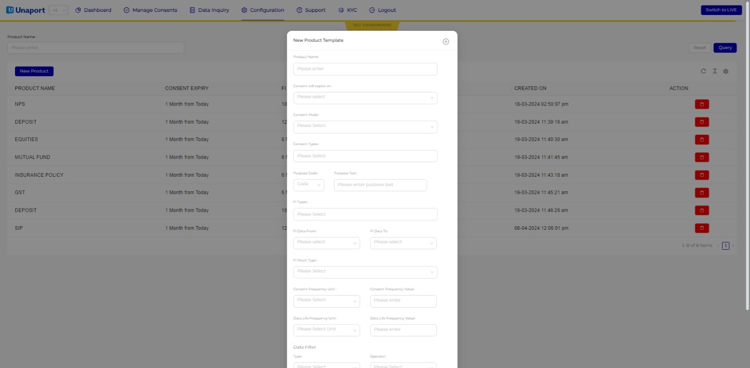Open the table column settings gear
Viewport: 750px width, 368px height.
[x=725, y=71]
